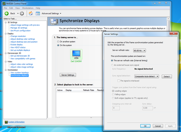Collapse the 3D Settings tree node
Image resolution: width=181 pixels, height=132 pixels.
pos(6,22)
